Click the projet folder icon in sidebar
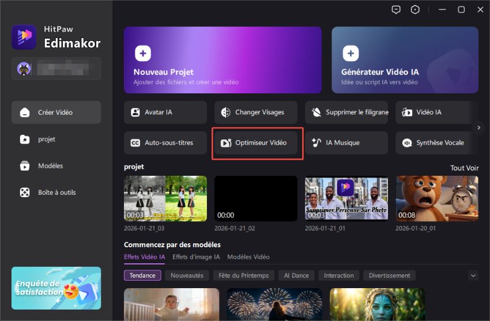The width and height of the screenshot is (490, 321). point(25,139)
